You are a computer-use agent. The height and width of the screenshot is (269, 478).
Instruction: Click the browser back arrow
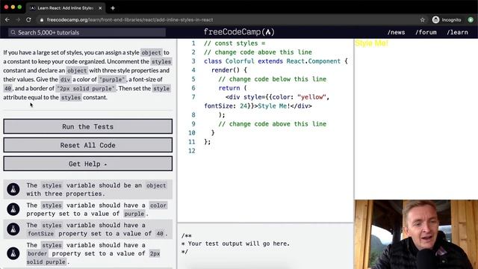tap(7, 20)
